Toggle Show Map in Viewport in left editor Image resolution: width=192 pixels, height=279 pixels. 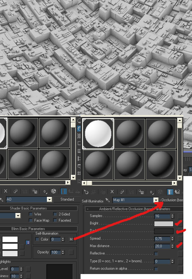pyautogui.click(x=53, y=191)
